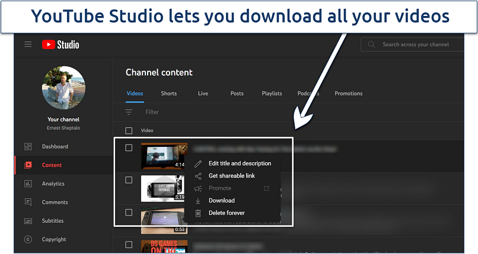Check the 0:53 video row checkbox
478x254 pixels.
tap(129, 213)
